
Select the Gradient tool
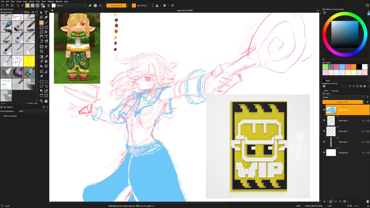[41, 57]
